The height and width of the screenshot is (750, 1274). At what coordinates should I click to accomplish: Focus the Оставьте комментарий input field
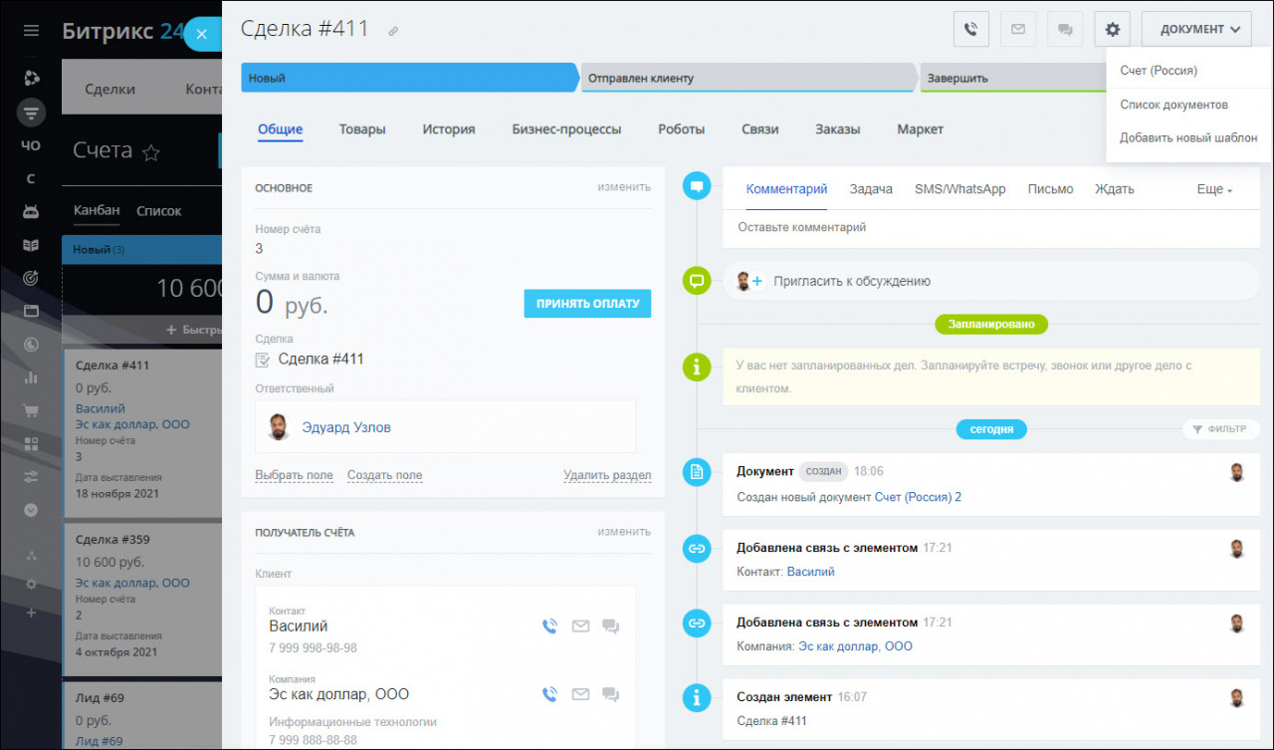click(991, 228)
